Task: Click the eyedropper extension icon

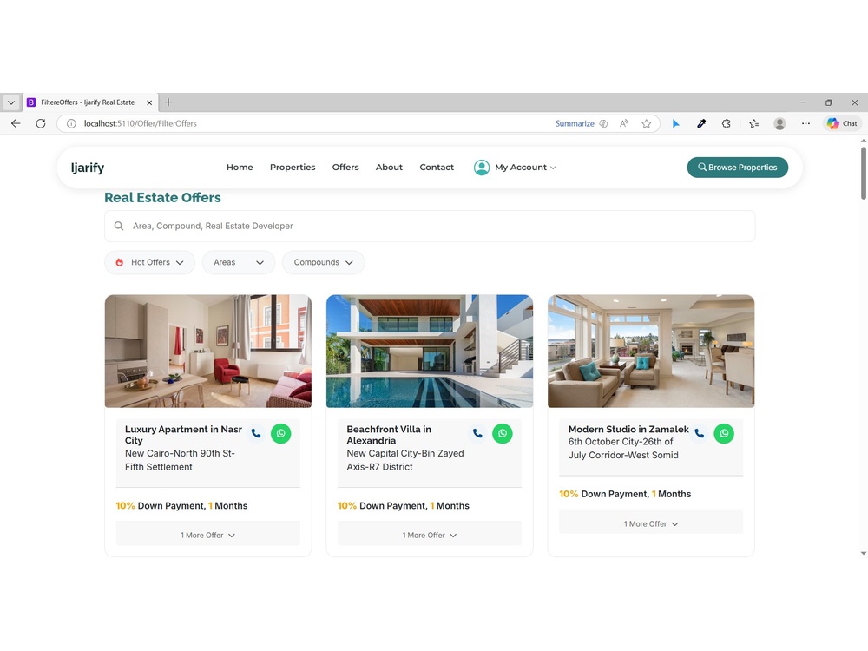Action: click(700, 123)
